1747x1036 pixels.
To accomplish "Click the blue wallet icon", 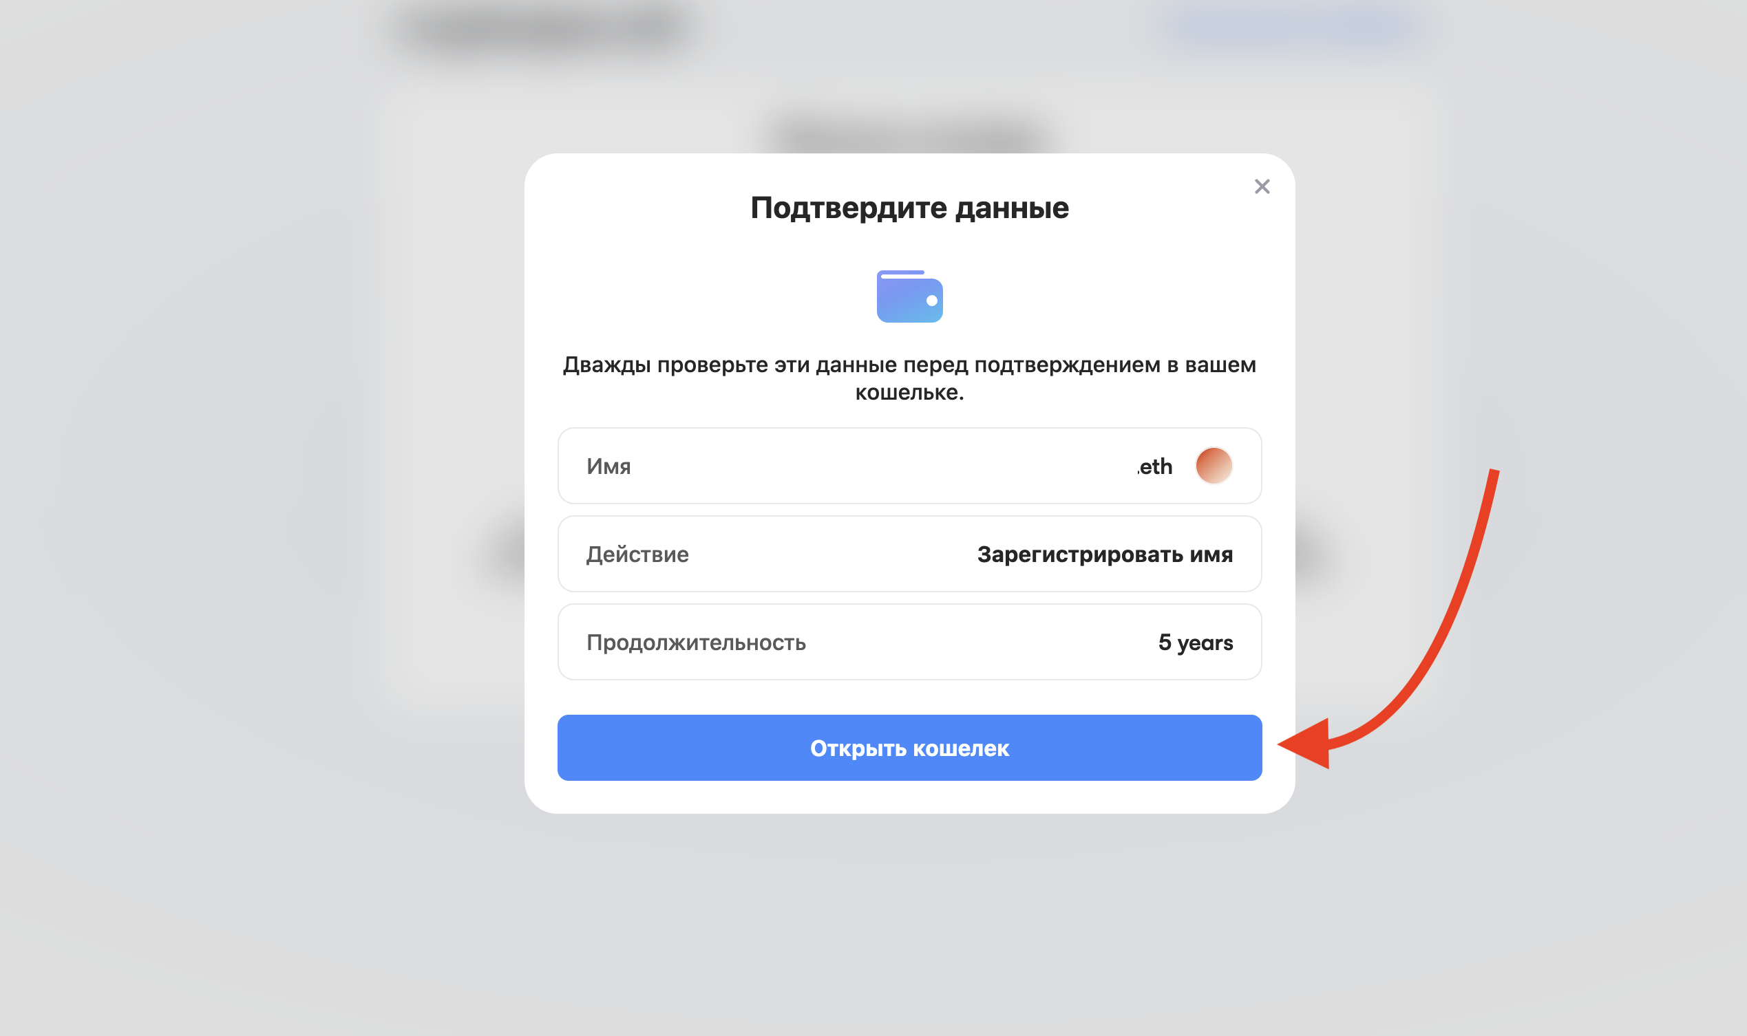I will pos(909,296).
